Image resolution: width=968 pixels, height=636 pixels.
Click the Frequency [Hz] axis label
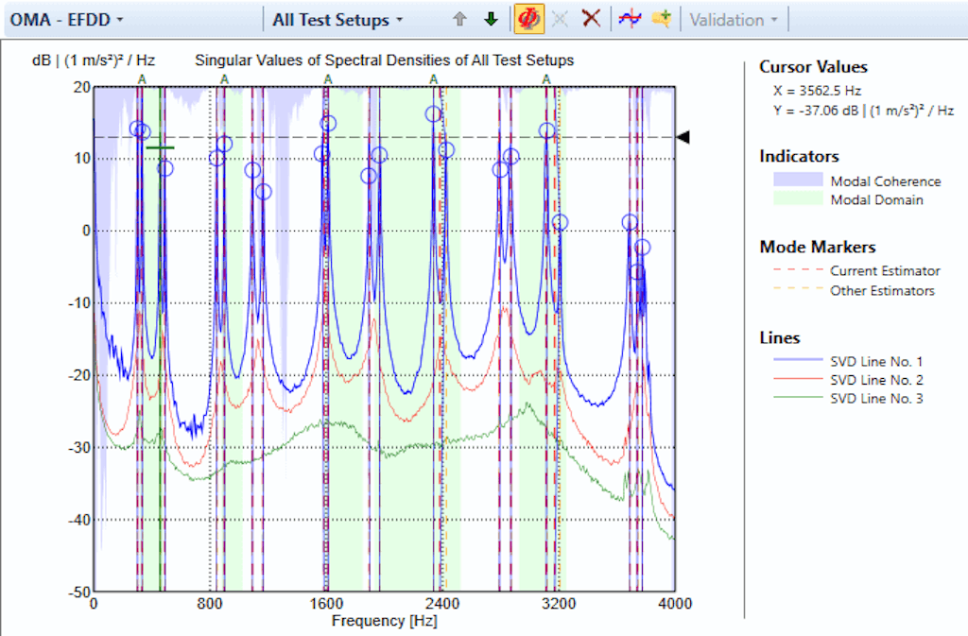[x=384, y=621]
